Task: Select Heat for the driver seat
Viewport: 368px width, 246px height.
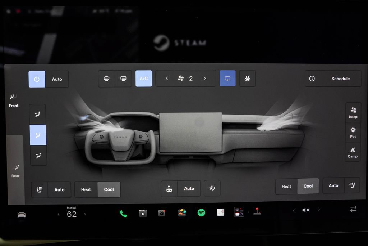Action: pos(86,189)
